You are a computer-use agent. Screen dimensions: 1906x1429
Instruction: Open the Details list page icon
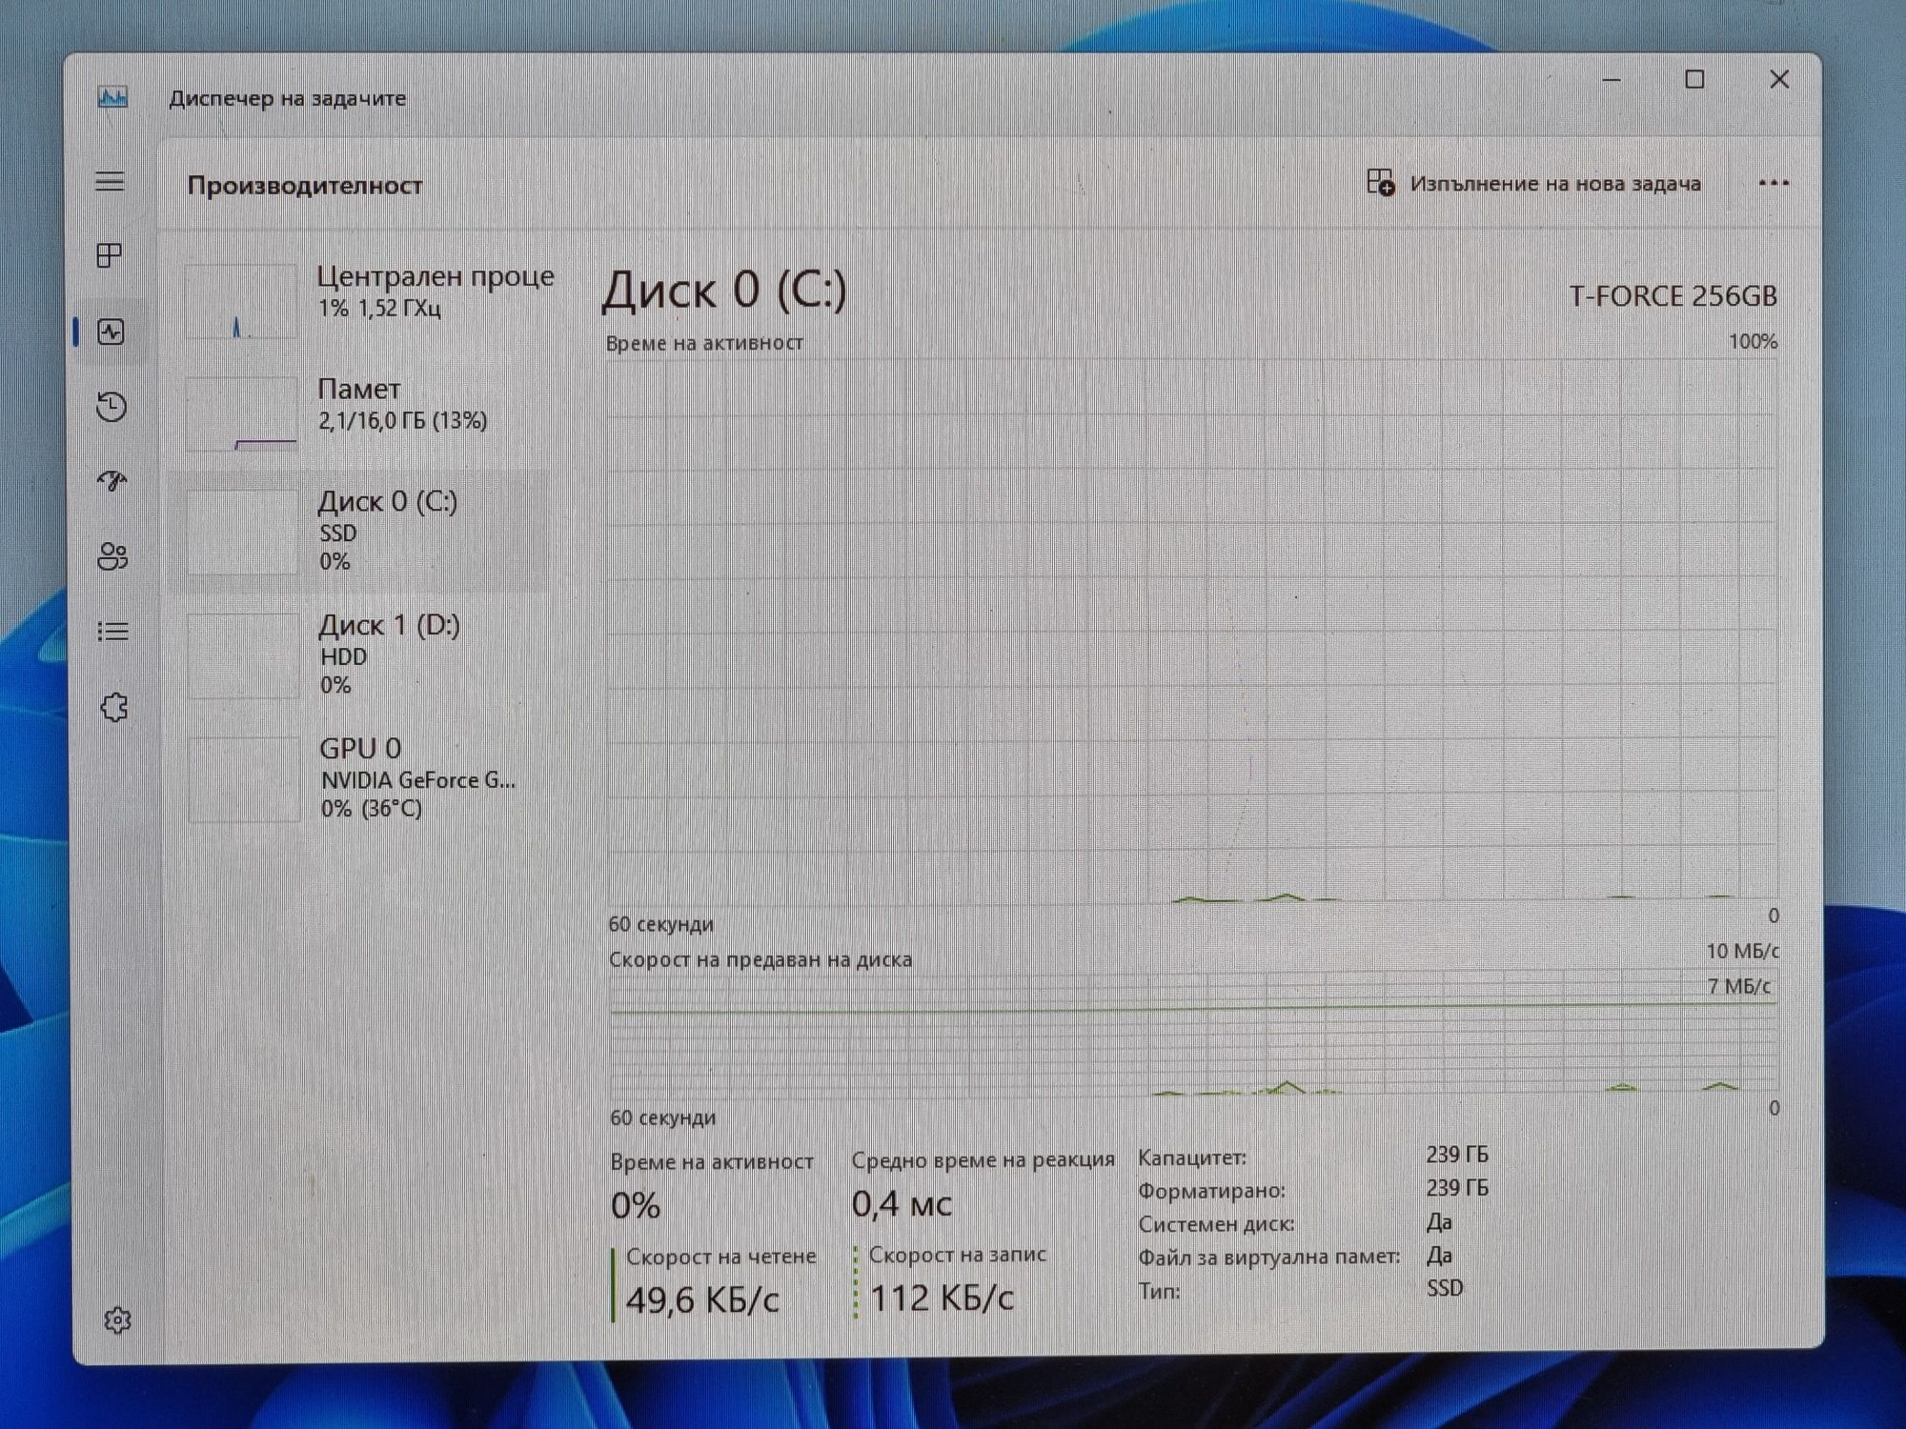[112, 631]
